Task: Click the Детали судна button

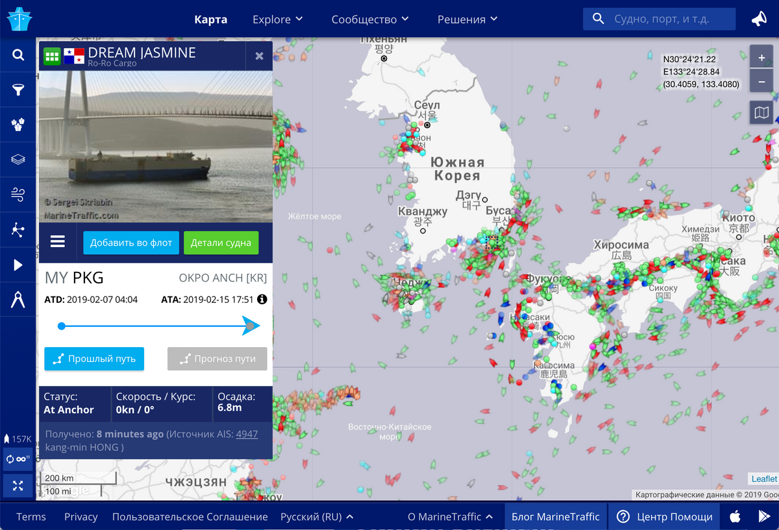Action: (221, 243)
